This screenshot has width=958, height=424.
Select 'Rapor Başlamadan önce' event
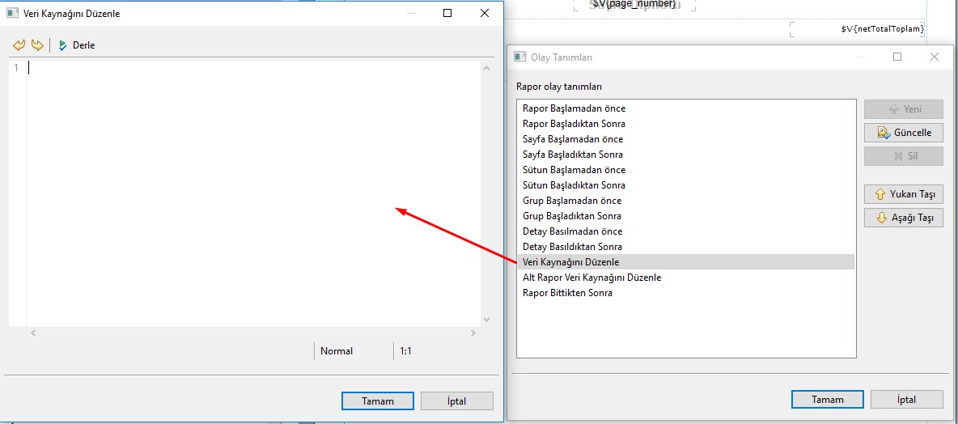point(574,108)
